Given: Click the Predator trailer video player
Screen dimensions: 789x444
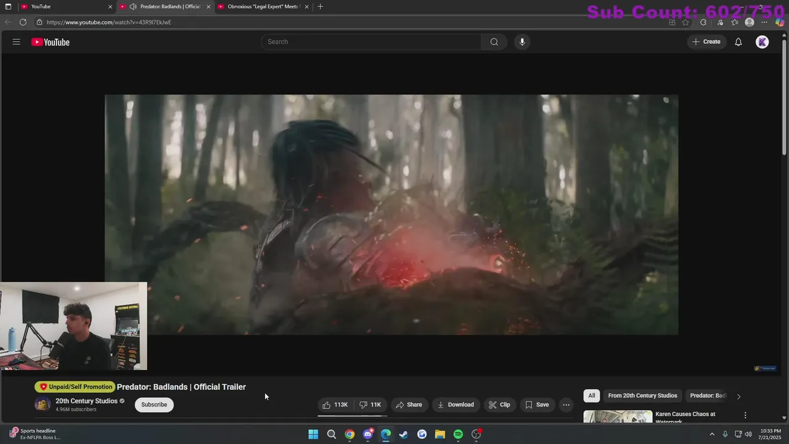Looking at the screenshot, I should 391,215.
